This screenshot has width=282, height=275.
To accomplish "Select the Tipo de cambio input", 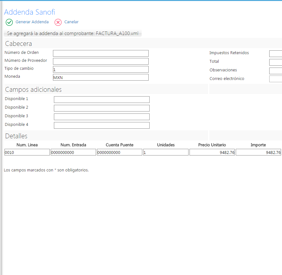I will coord(101,69).
